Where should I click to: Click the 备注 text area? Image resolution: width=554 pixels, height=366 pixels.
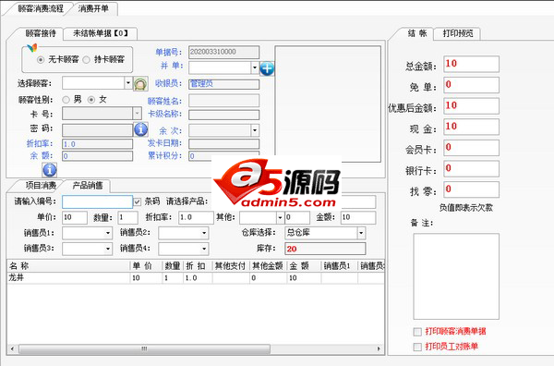click(x=456, y=276)
